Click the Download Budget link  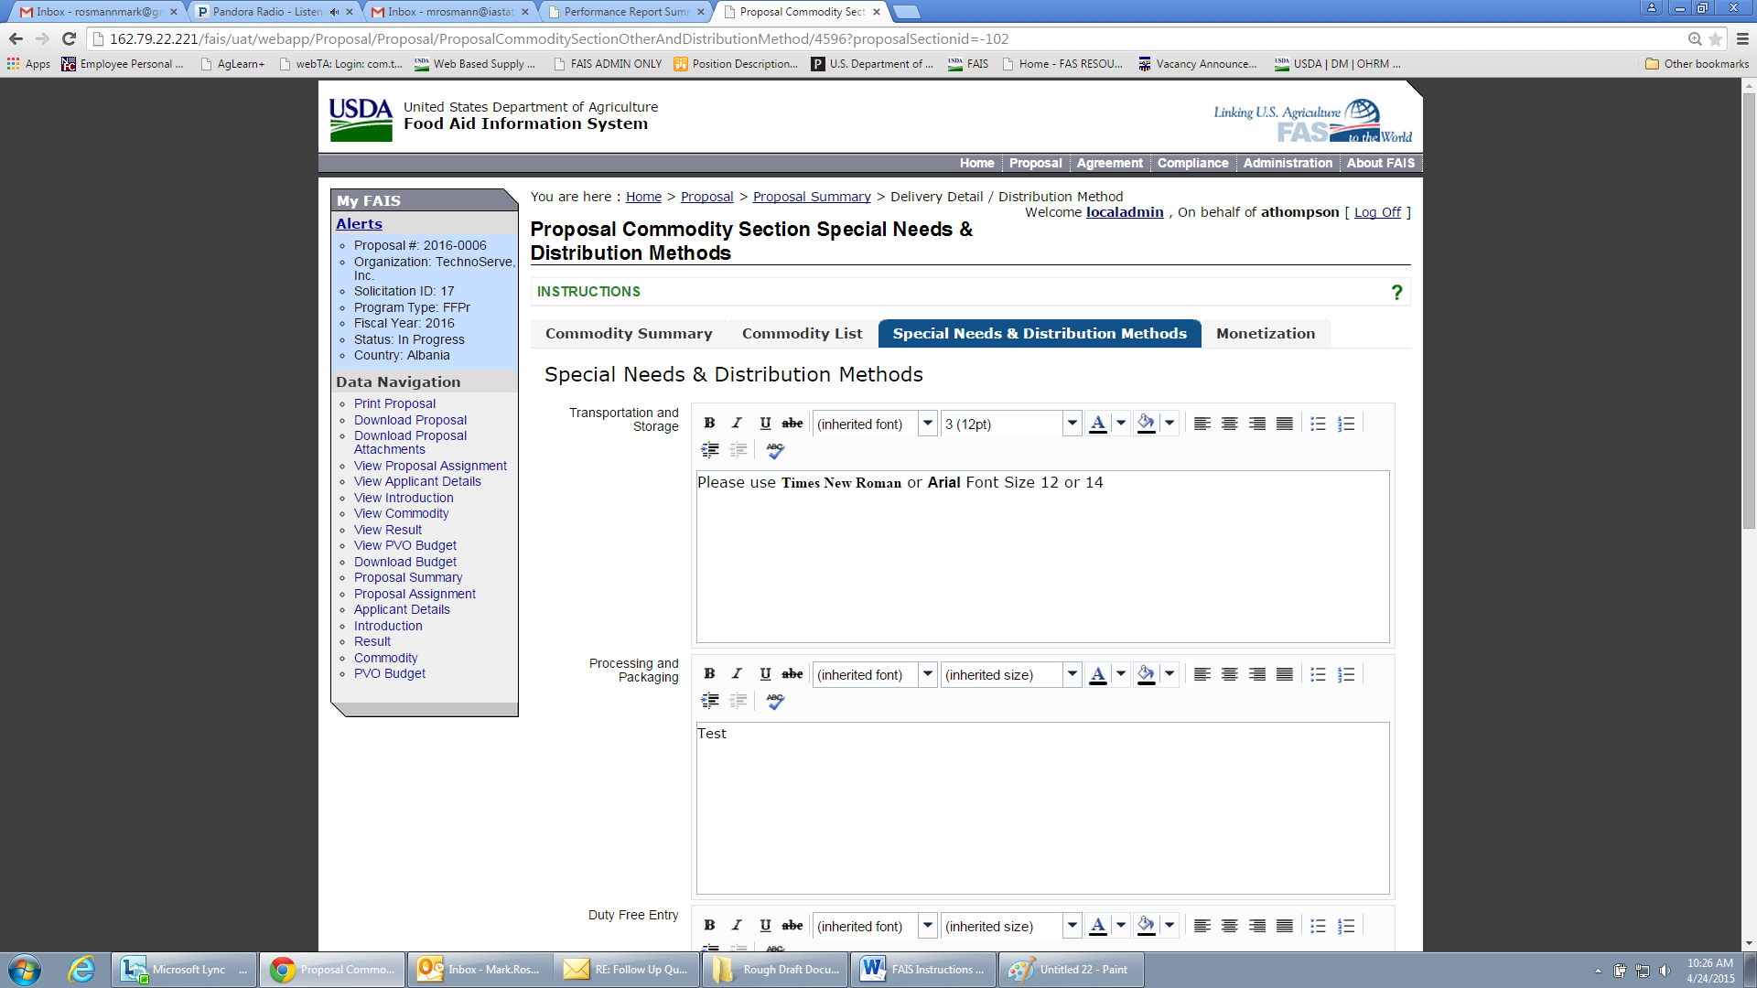405,562
